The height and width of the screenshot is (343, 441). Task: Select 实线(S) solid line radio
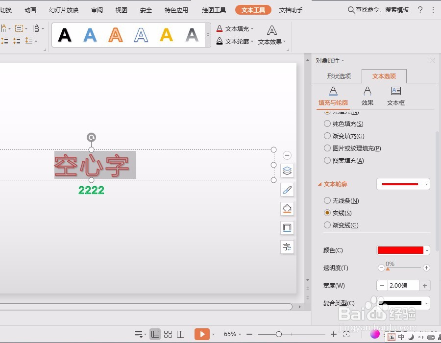[x=327, y=213]
